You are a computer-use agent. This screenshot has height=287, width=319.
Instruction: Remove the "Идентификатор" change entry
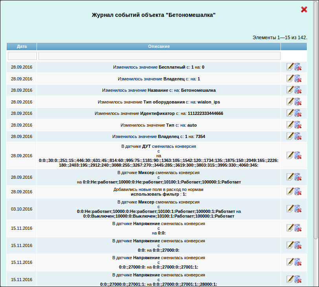point(298,113)
